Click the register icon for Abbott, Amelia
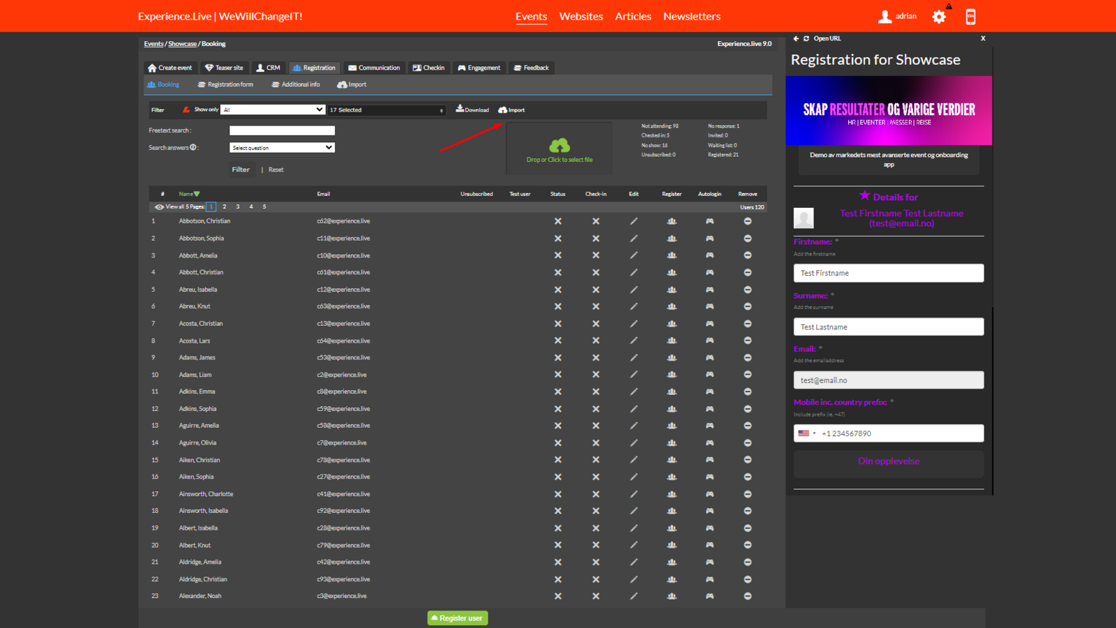The width and height of the screenshot is (1116, 628). pos(672,255)
